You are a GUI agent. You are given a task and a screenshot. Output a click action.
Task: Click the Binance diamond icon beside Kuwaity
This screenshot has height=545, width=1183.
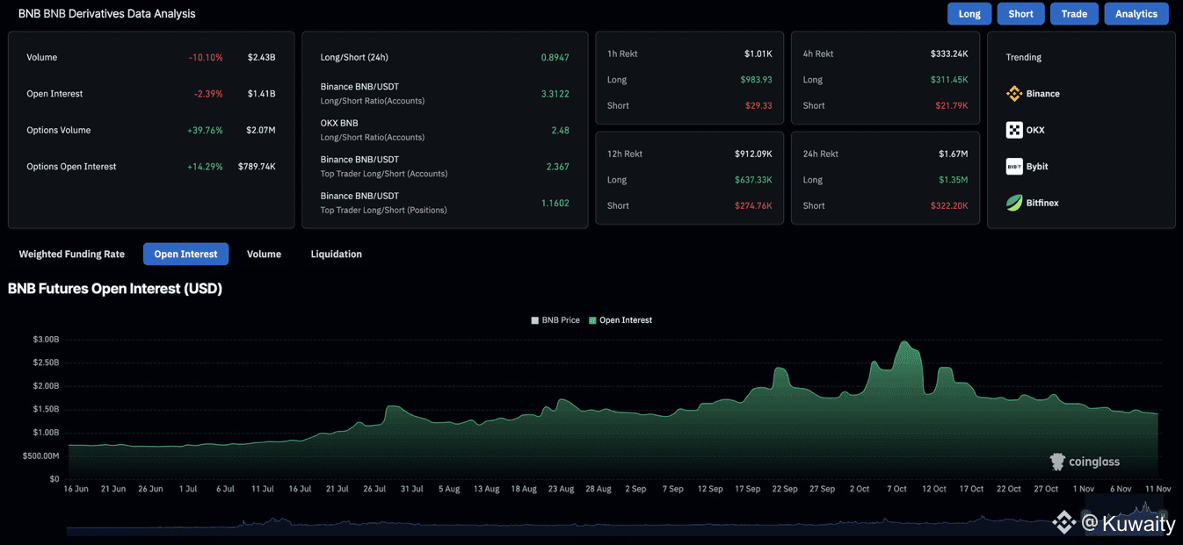[x=1064, y=523]
